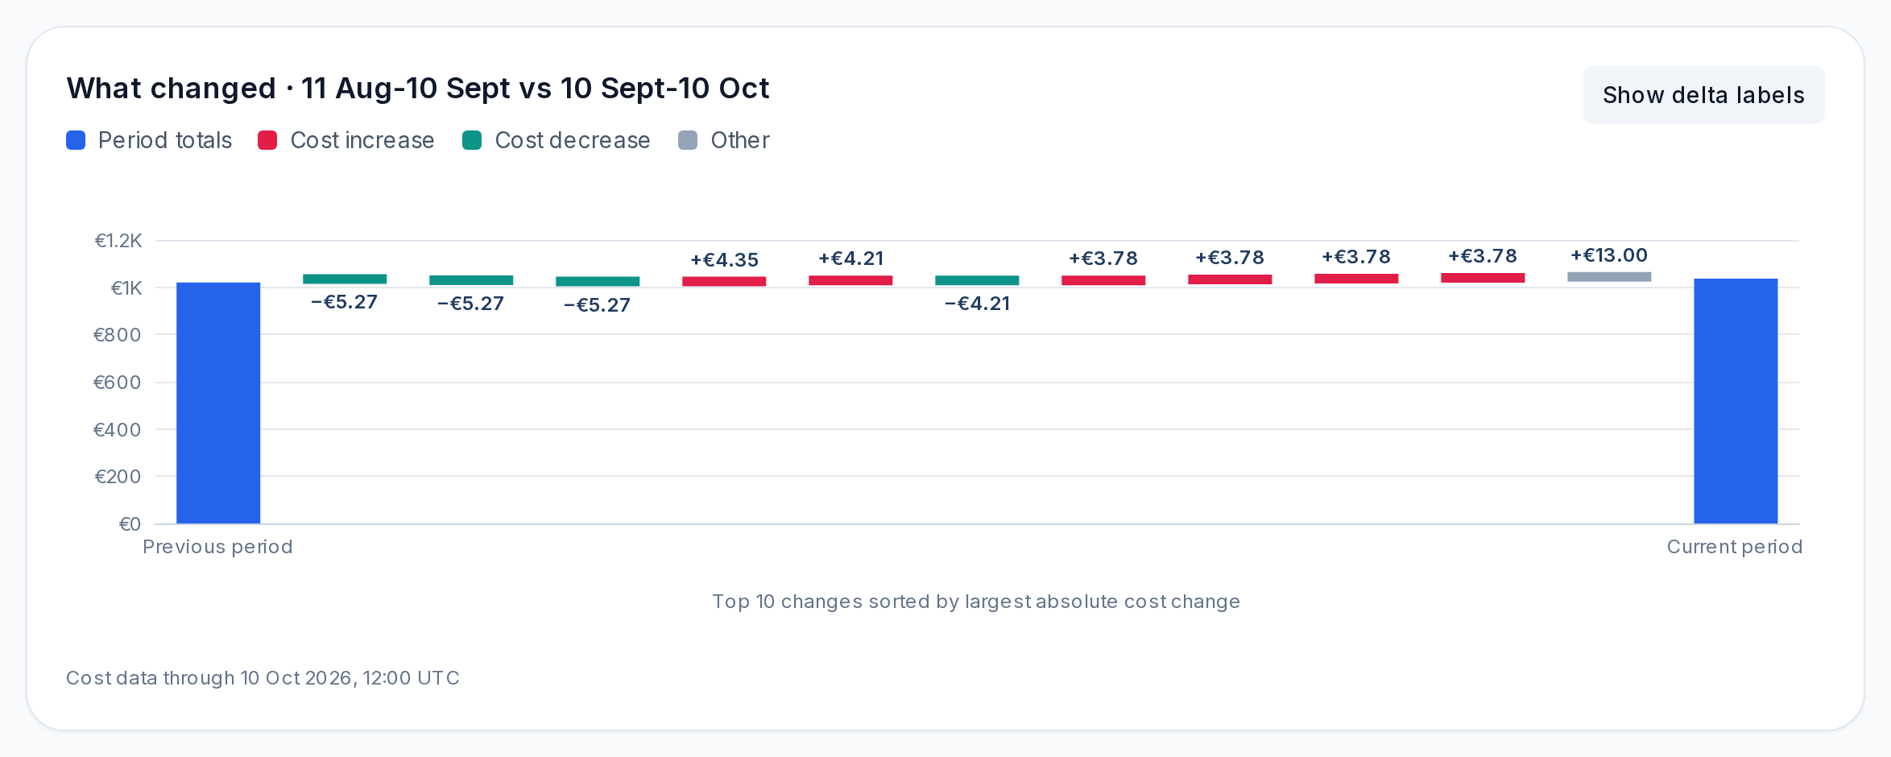
Task: Toggle the Cost decrease legend item
Action: pyautogui.click(x=556, y=140)
